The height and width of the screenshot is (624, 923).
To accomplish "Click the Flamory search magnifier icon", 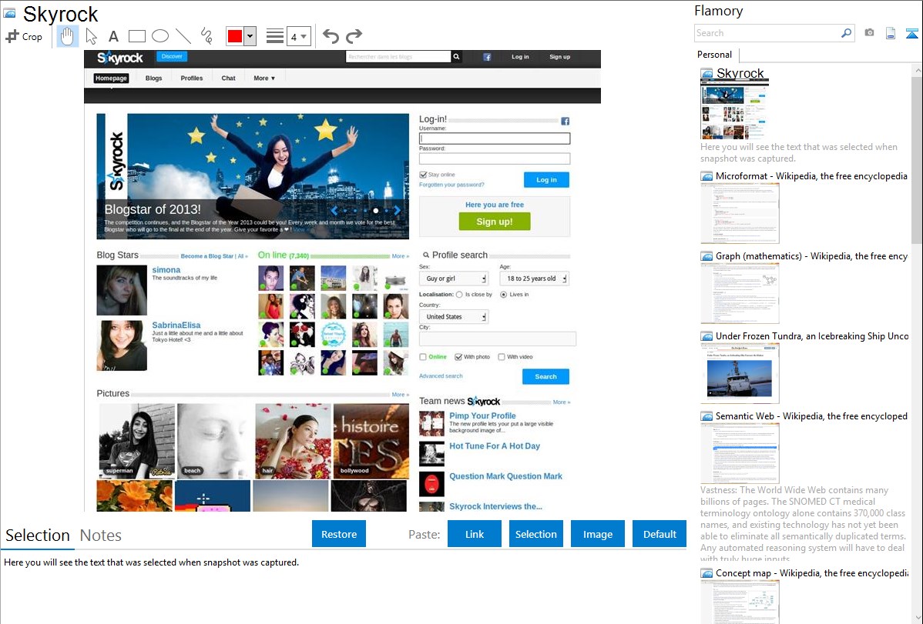I will click(x=847, y=33).
